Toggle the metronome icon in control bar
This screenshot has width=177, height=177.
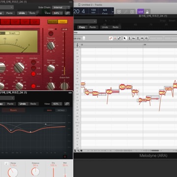point(147,12)
